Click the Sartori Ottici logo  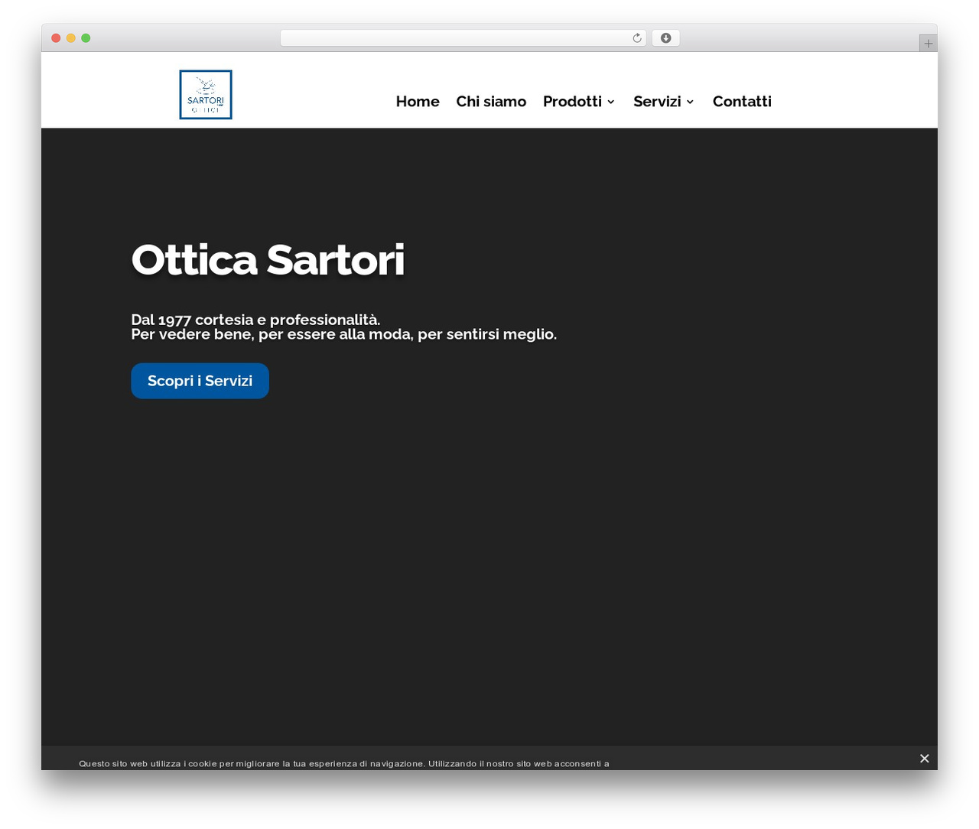click(206, 95)
